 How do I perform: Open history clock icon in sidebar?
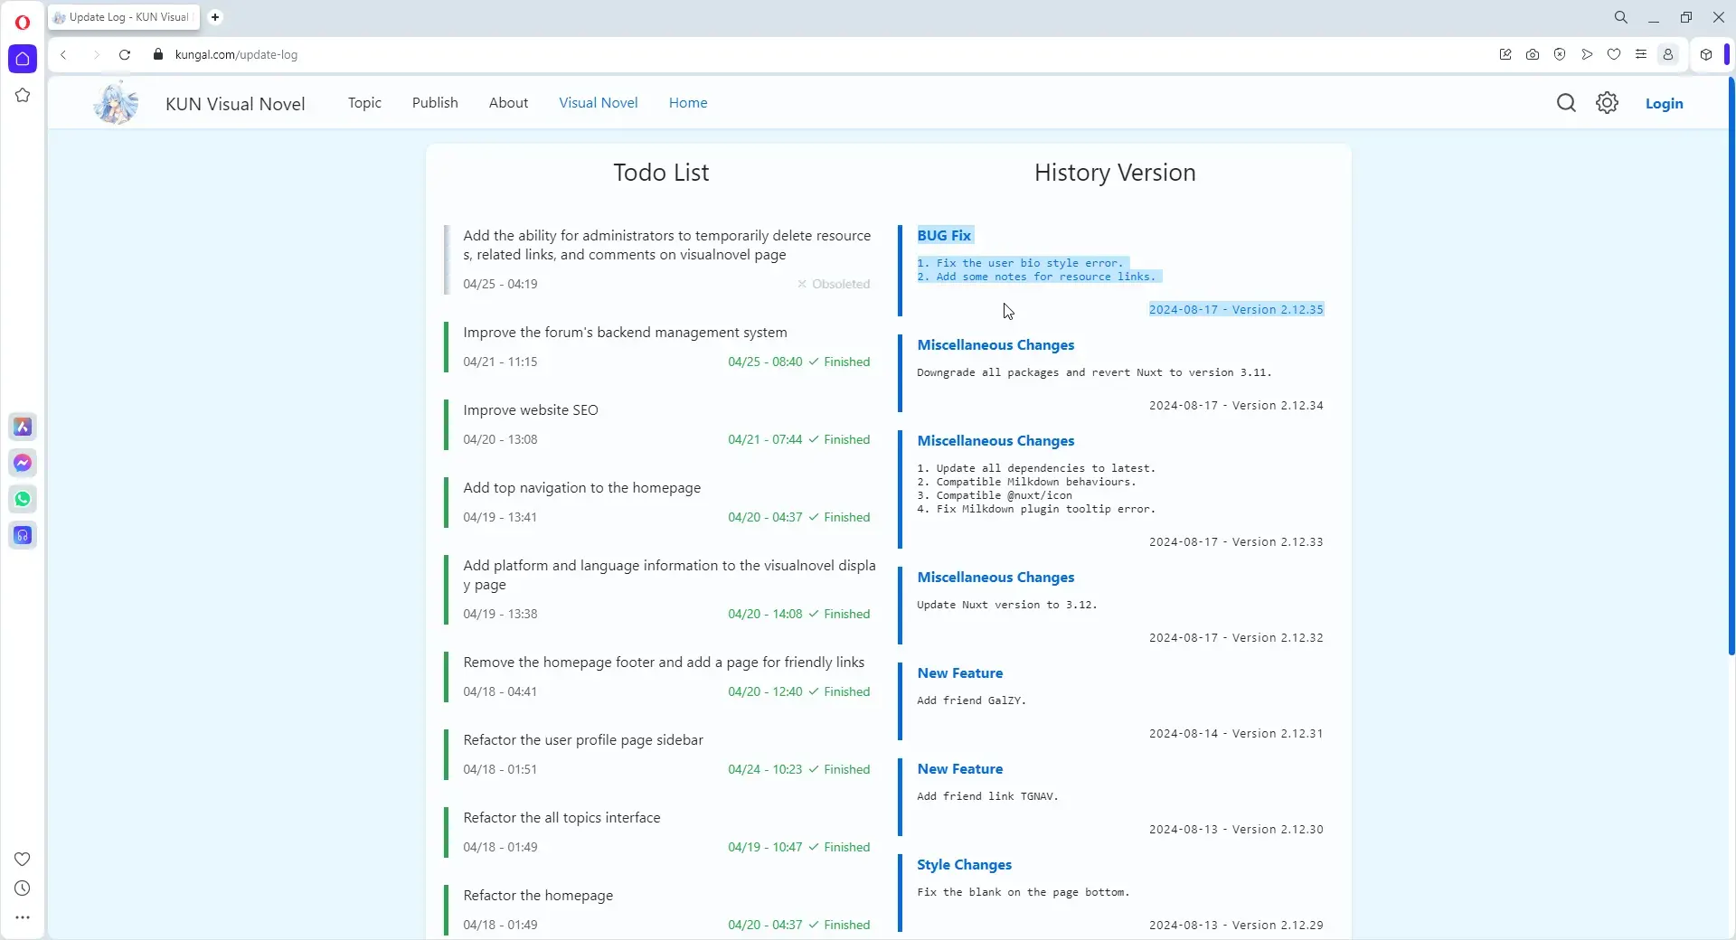23,888
